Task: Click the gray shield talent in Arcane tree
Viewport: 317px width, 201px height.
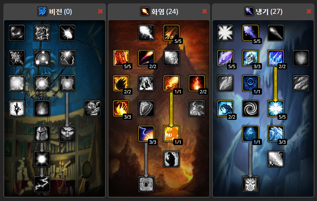Action: point(67,83)
